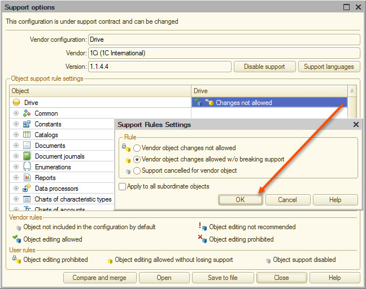Click legend icon for editing allowed without losing support

pos(110,261)
